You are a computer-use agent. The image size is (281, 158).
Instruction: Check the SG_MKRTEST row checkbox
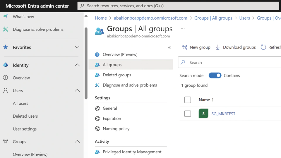(x=188, y=114)
